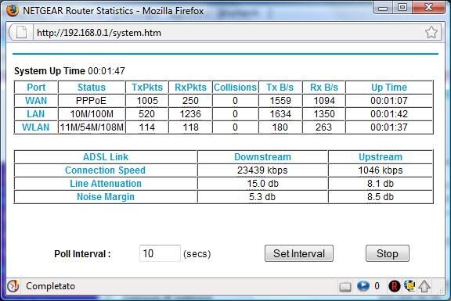Click the Firefox logo in title bar

[x=13, y=11]
